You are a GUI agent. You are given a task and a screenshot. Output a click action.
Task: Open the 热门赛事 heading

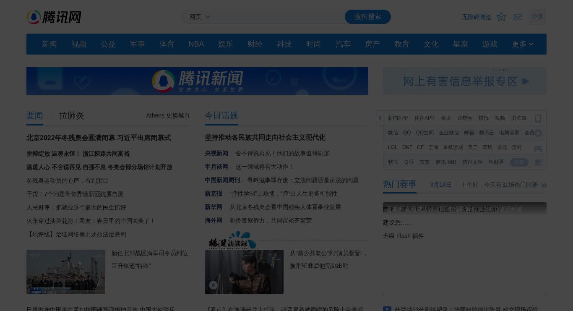(x=400, y=184)
